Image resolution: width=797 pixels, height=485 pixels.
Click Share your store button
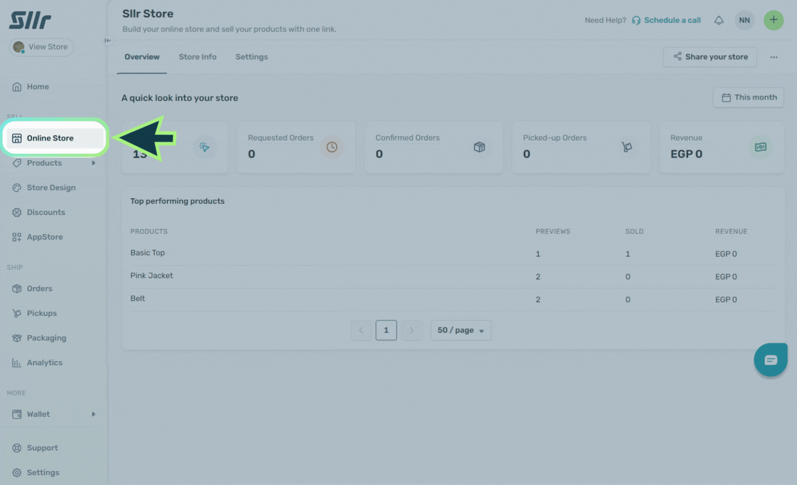tap(710, 57)
